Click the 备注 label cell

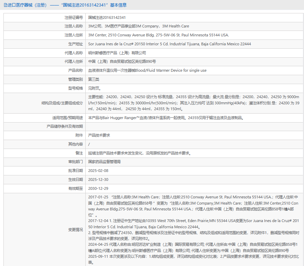click(x=45, y=153)
